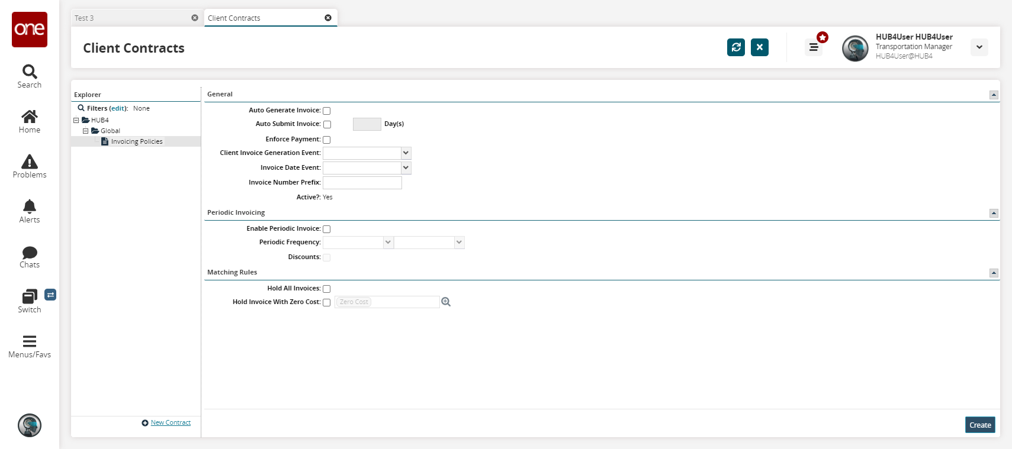Open Client Invoice Generation Event dropdown
1012x449 pixels.
[406, 153]
